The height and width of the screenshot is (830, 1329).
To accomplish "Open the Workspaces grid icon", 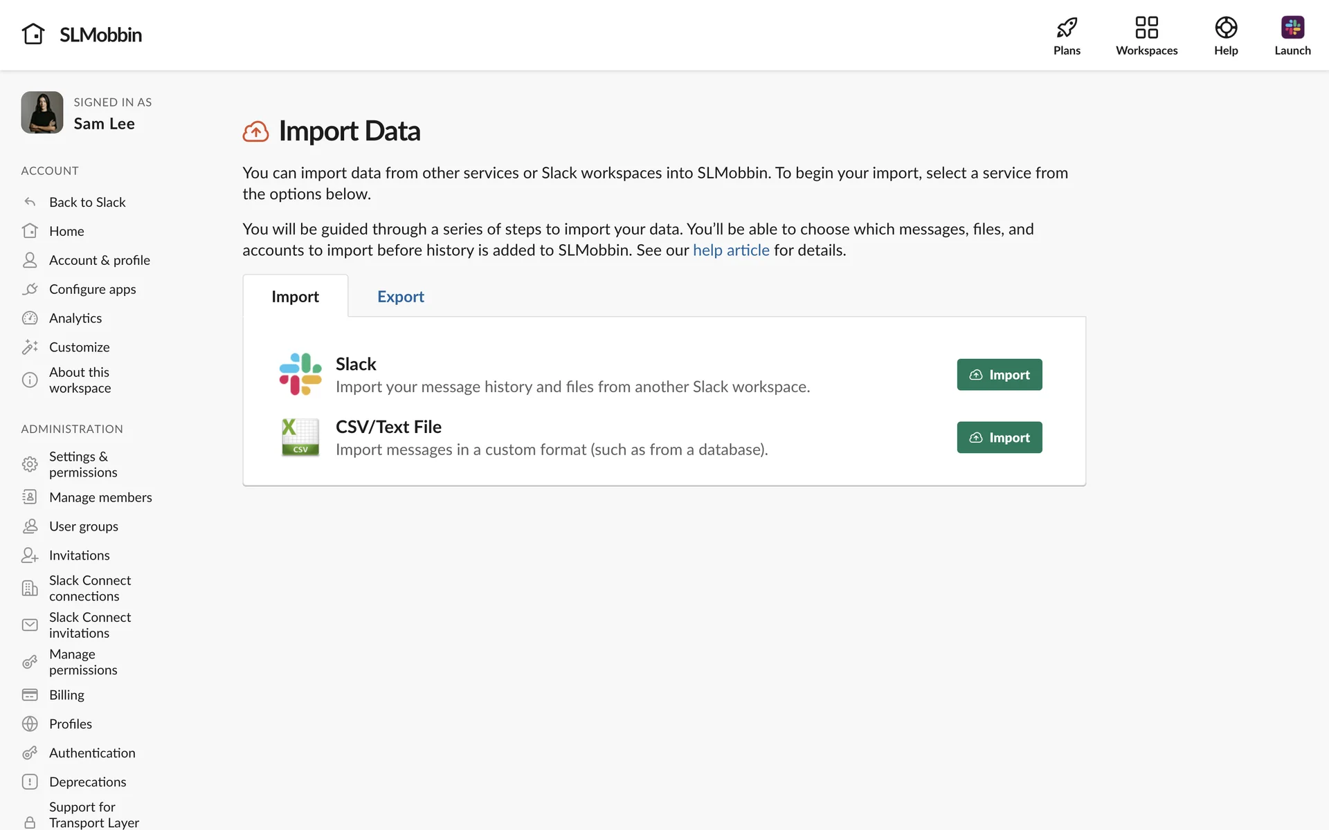I will point(1146,28).
